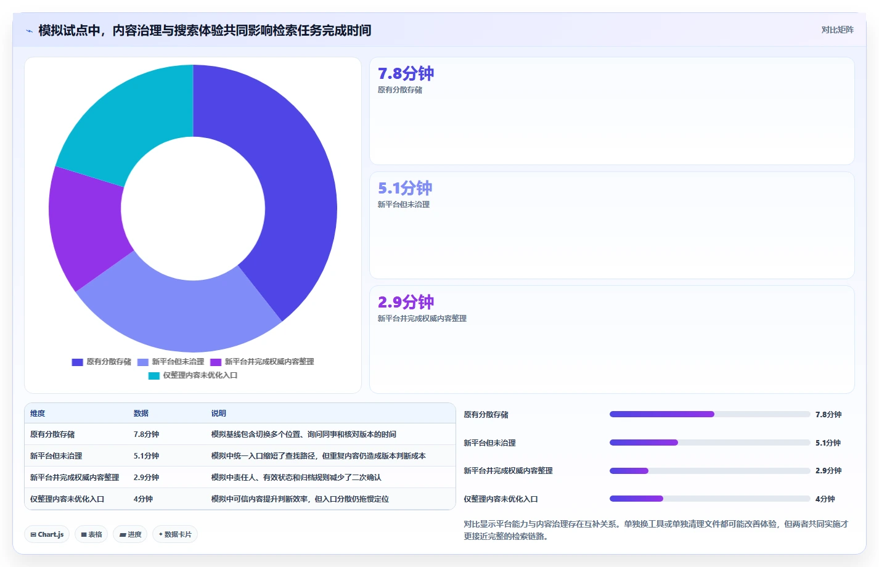
Task: Click the 原有分散存储 progress bar
Action: [x=710, y=414]
